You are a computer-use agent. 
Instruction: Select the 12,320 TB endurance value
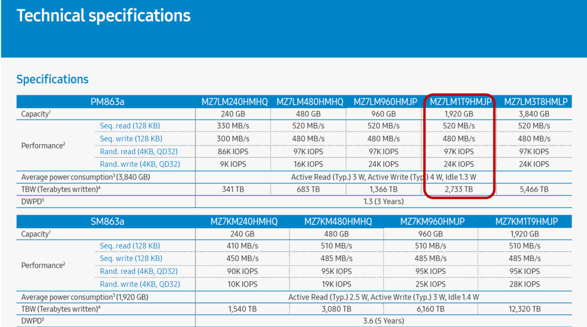click(527, 309)
